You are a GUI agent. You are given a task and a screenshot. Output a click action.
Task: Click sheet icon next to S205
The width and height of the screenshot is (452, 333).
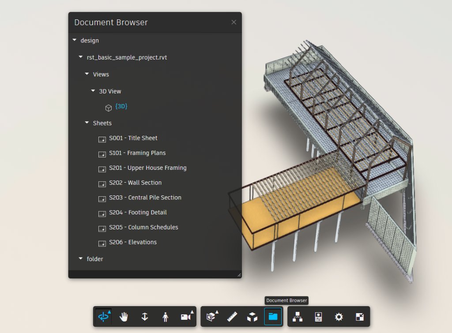(102, 229)
